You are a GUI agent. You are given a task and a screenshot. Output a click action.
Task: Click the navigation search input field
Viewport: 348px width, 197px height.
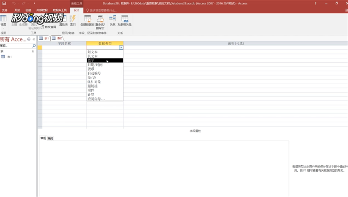pyautogui.click(x=16, y=46)
